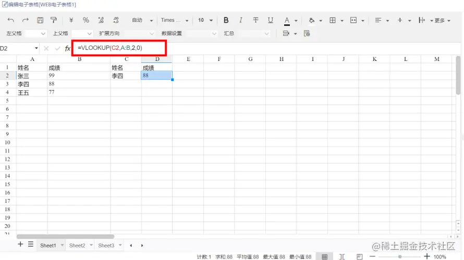The width and height of the screenshot is (464, 260).
Task: Select cell A2 containing 张三
Action: pyautogui.click(x=32, y=76)
